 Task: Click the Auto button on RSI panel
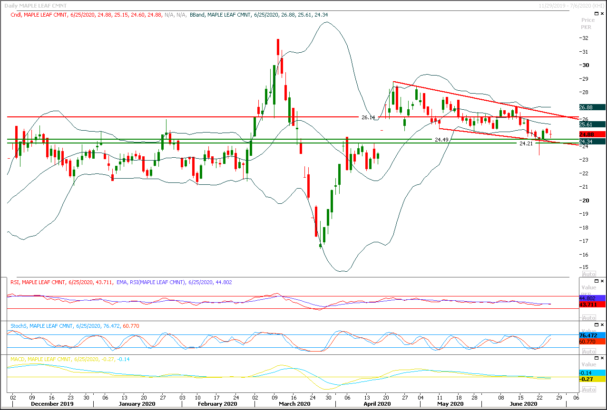(x=589, y=317)
